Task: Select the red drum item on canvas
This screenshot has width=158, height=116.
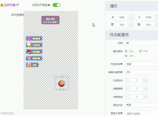Action: pos(62,83)
